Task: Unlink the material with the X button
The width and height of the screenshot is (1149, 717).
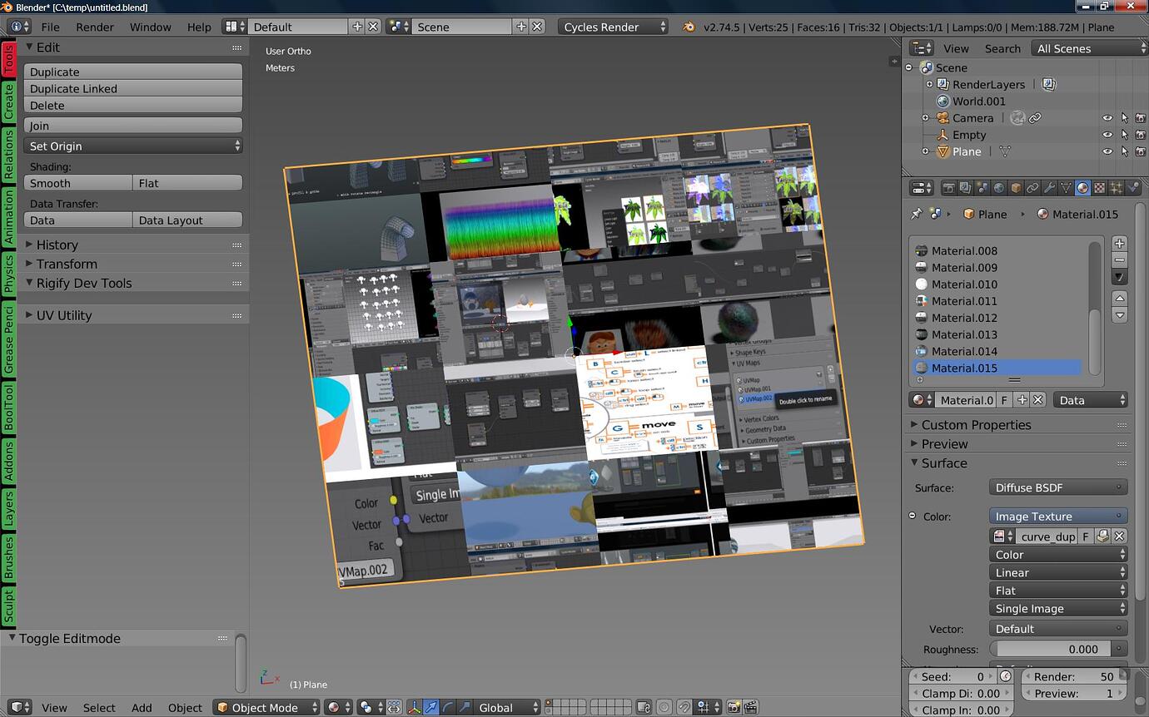Action: tap(1037, 400)
